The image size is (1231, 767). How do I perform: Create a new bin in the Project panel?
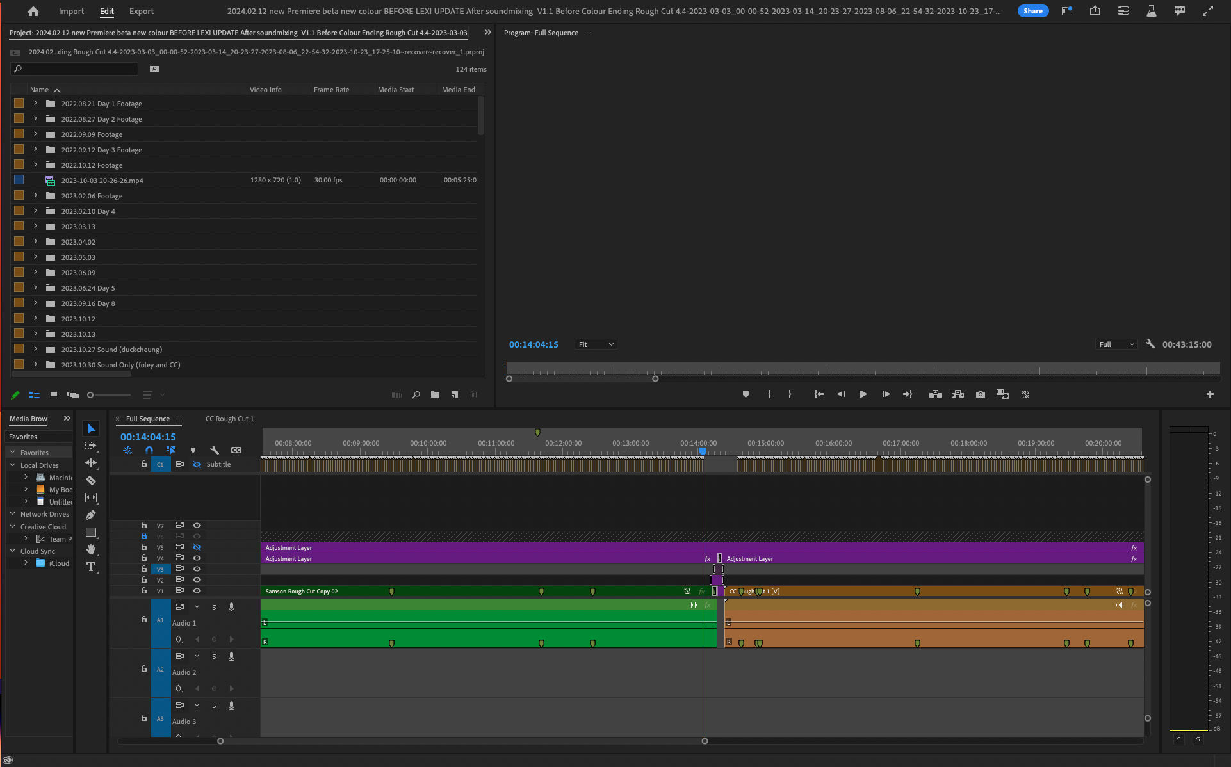pos(435,395)
